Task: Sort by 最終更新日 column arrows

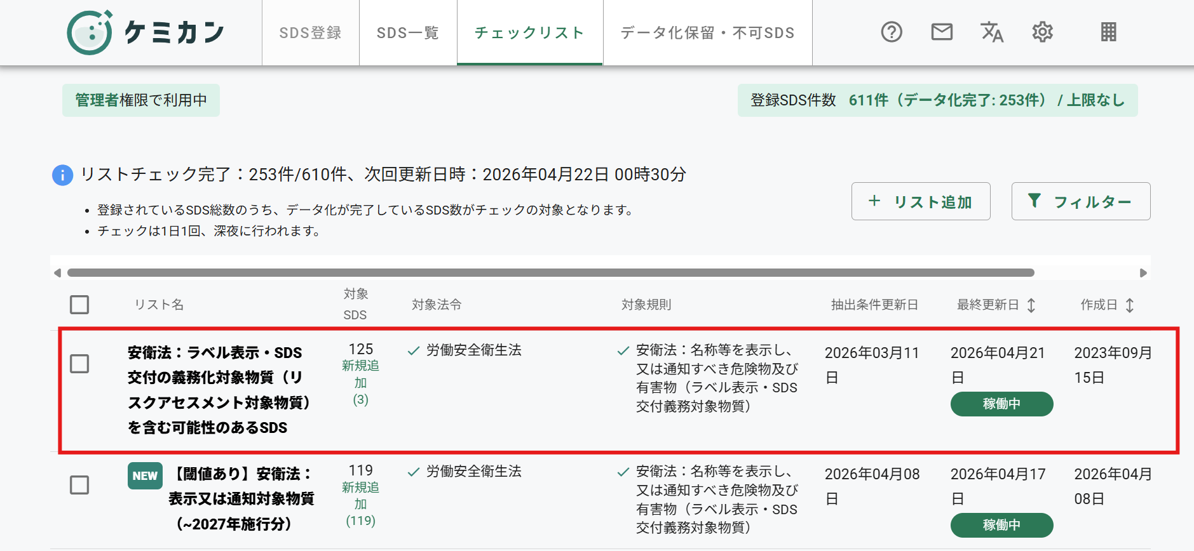Action: coord(1031,305)
